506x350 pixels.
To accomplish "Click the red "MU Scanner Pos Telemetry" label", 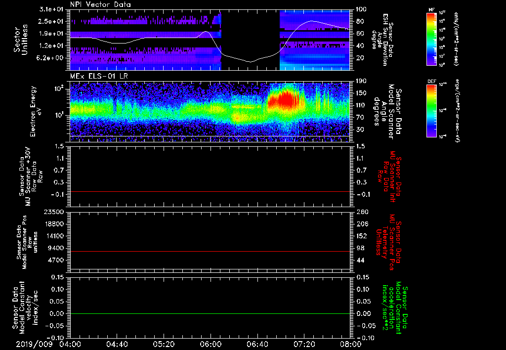I will click(389, 242).
